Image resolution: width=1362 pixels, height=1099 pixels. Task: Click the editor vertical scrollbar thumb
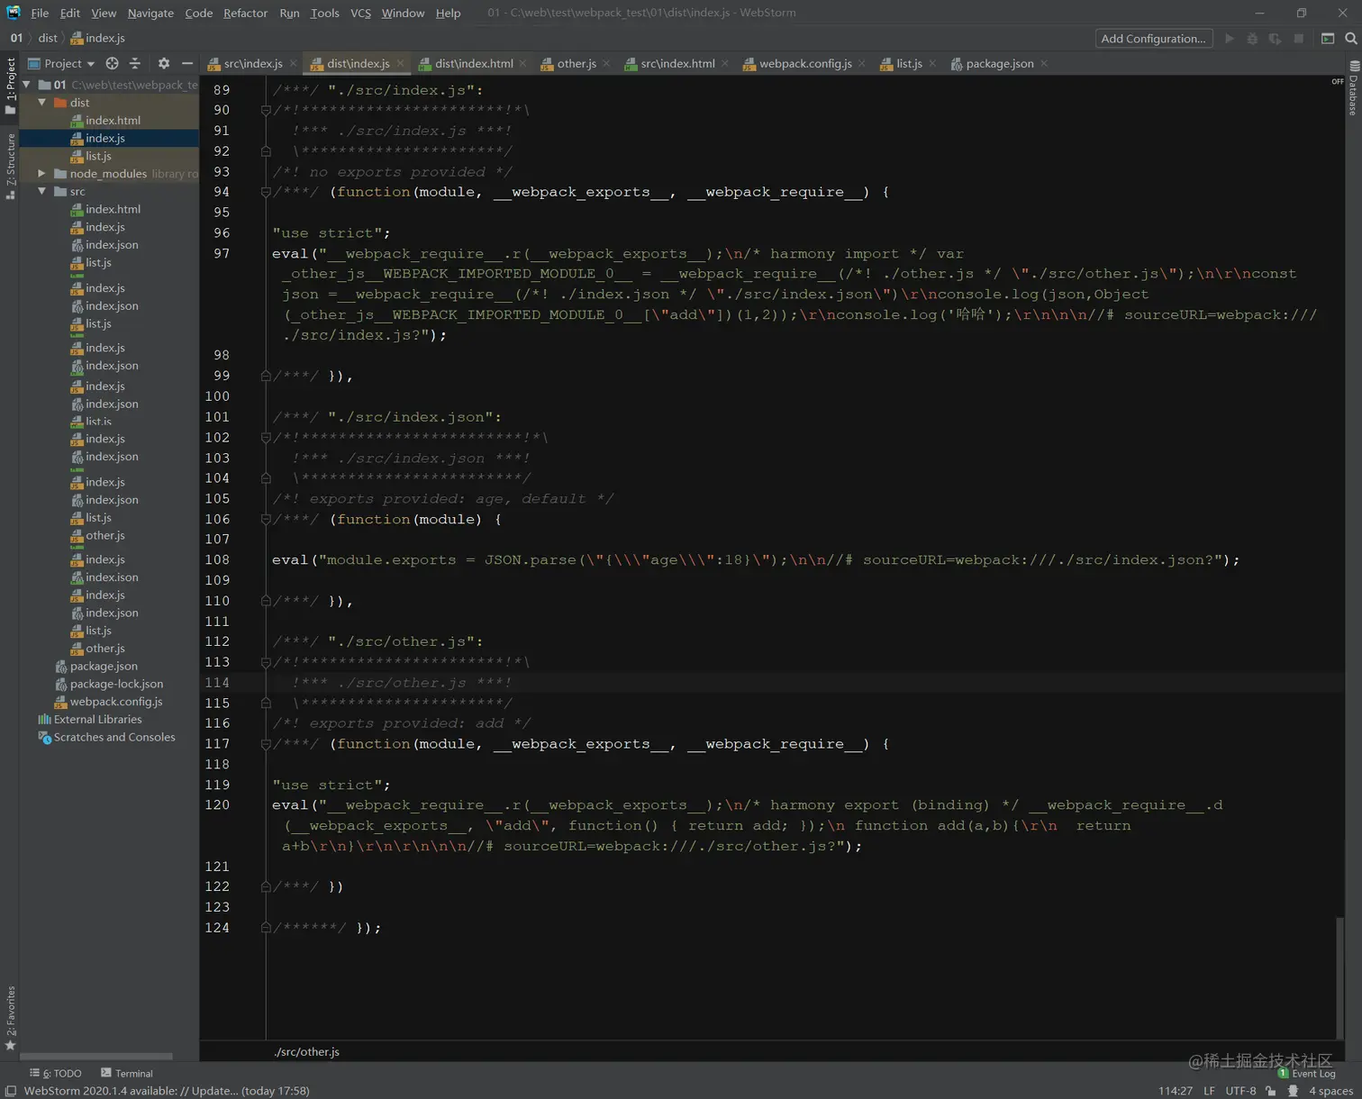[1339, 977]
